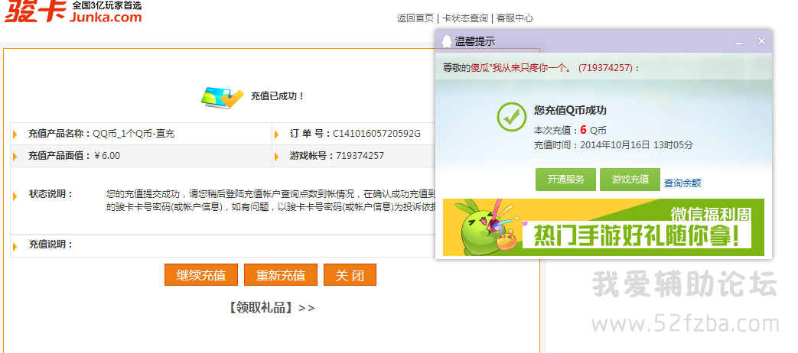Click orange arrow beside 充值产品名称

(15, 134)
